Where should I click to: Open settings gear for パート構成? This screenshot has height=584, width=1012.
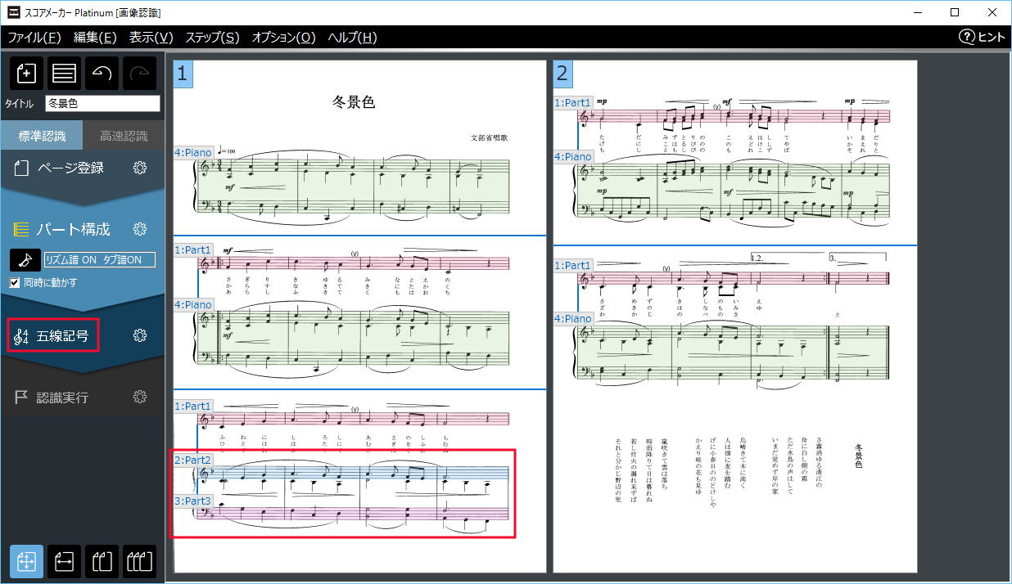(140, 229)
